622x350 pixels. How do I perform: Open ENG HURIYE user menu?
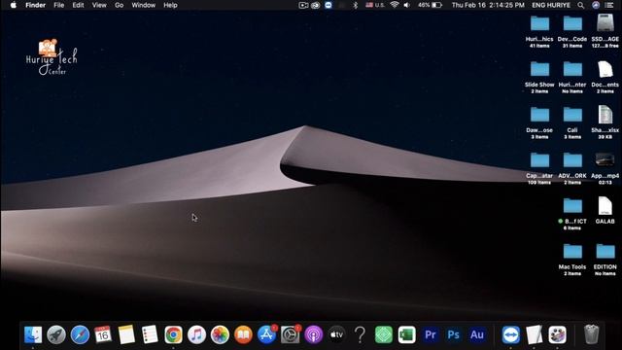(x=551, y=5)
